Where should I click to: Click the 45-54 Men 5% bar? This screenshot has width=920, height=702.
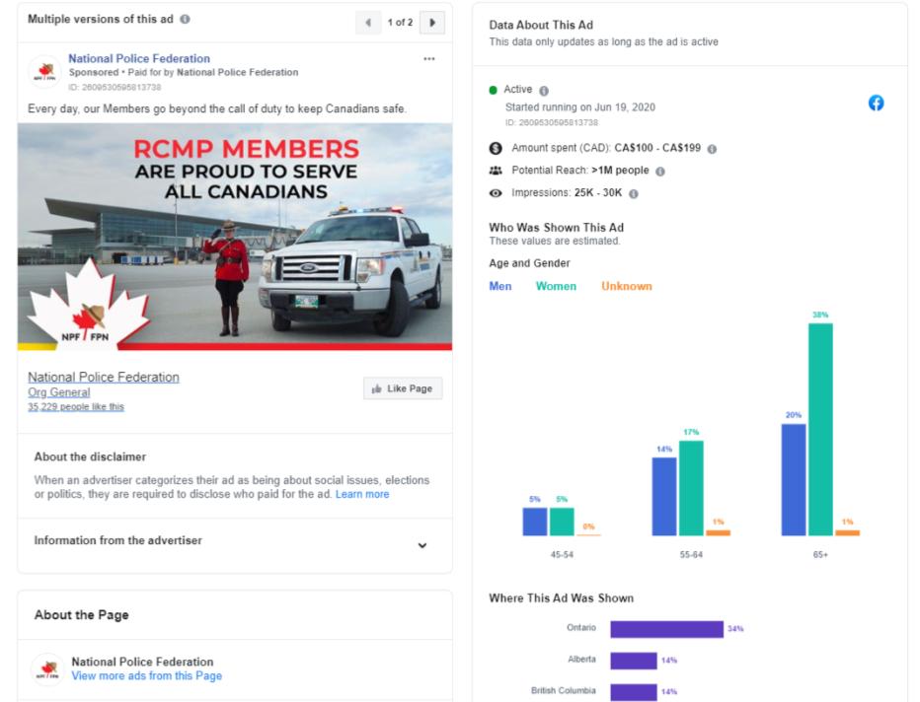(534, 522)
